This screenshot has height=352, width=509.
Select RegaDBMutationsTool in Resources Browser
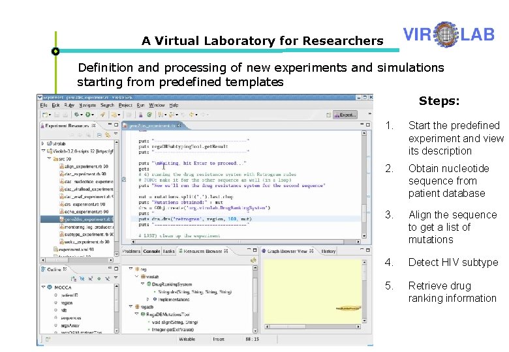click(x=165, y=314)
